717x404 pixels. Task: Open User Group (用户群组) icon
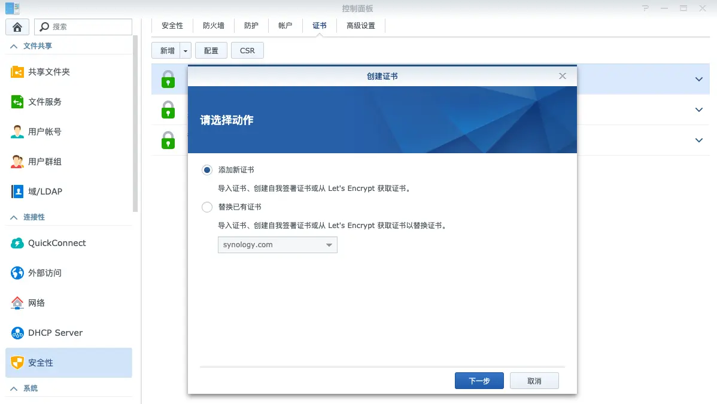[x=17, y=162]
